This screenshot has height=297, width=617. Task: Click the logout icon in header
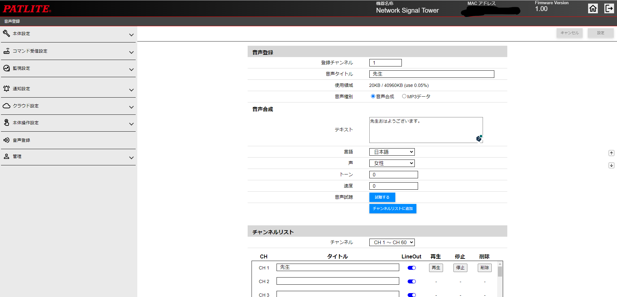pos(609,8)
